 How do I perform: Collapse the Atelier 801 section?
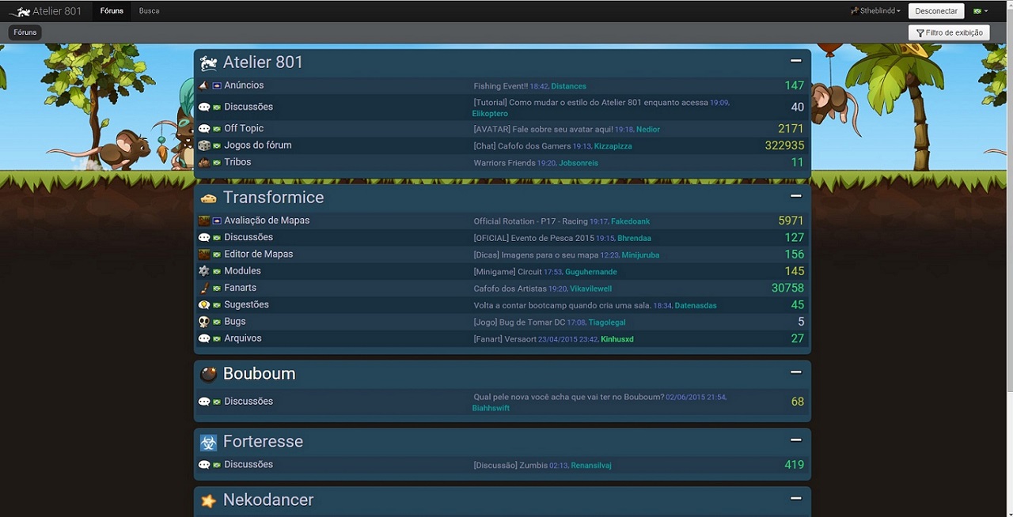click(x=796, y=61)
